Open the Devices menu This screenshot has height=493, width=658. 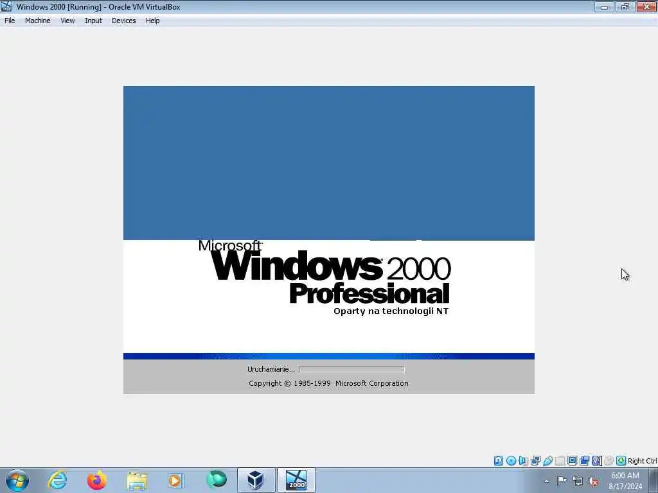coord(123,21)
